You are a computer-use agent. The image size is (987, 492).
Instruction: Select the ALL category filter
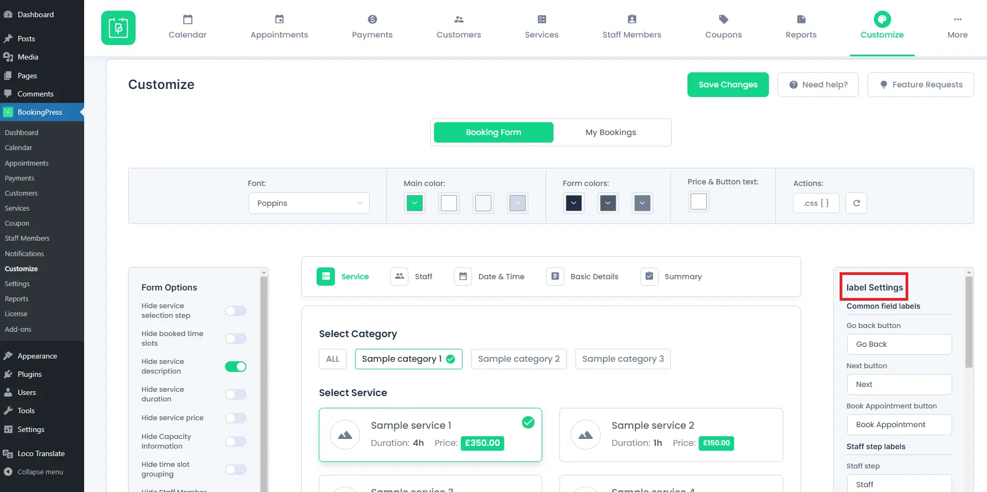tap(333, 359)
